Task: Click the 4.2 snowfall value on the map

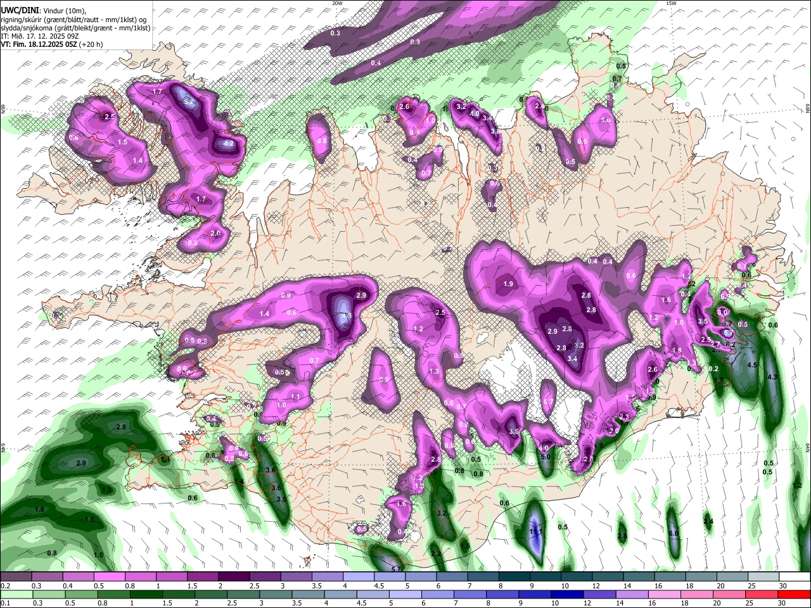Action: 229,143
